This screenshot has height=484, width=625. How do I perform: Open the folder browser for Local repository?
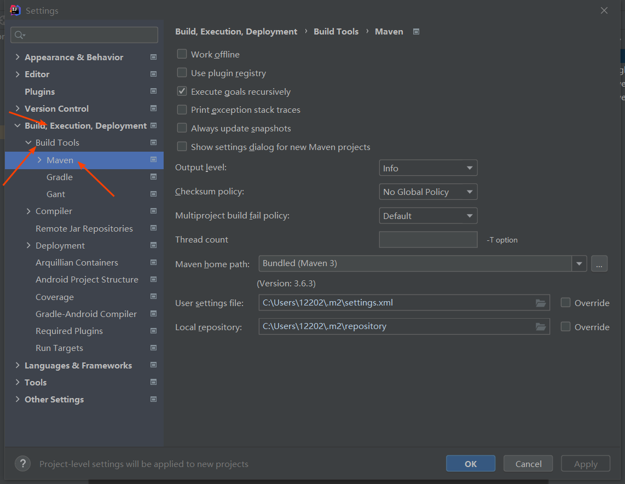coord(541,326)
